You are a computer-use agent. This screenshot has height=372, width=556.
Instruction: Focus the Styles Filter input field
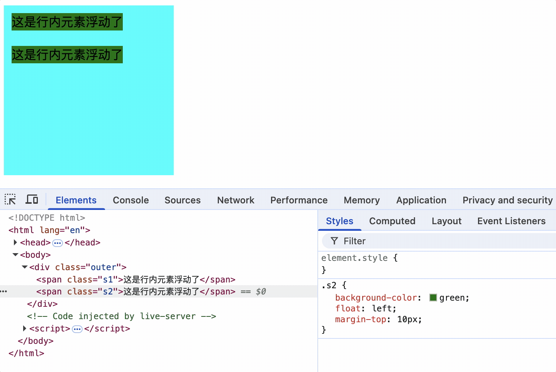pos(439,241)
